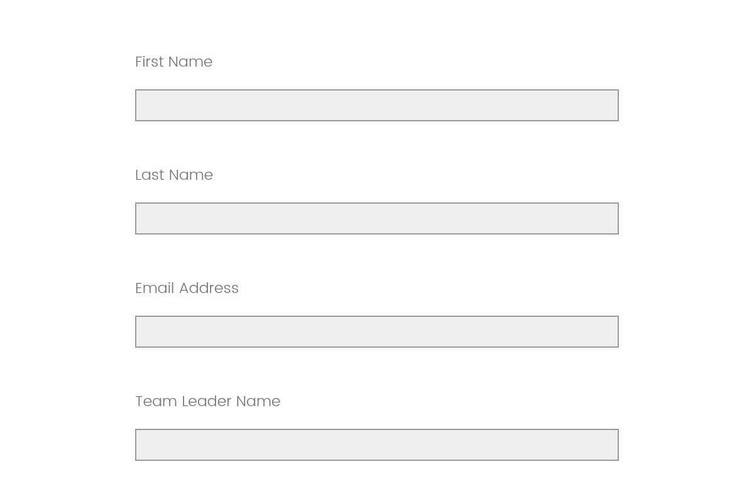Activate the surname entry box
The height and width of the screenshot is (503, 754).
click(x=377, y=218)
